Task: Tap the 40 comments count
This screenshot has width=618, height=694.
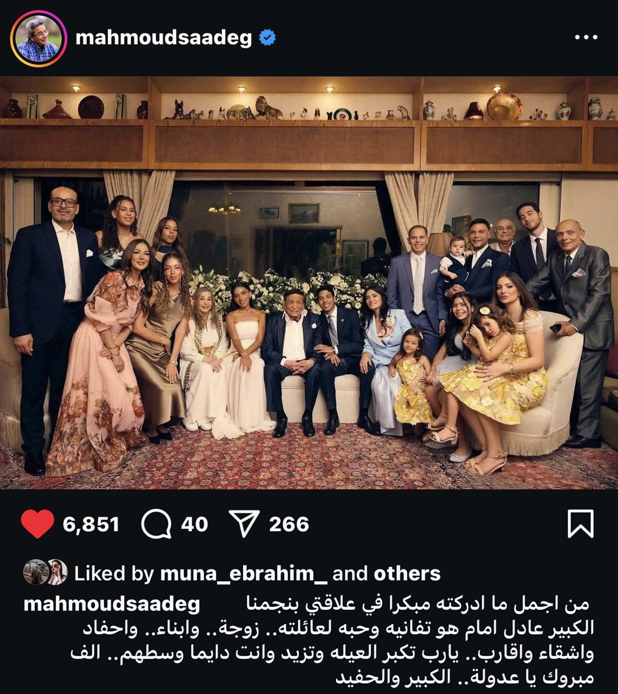Action: (x=195, y=524)
